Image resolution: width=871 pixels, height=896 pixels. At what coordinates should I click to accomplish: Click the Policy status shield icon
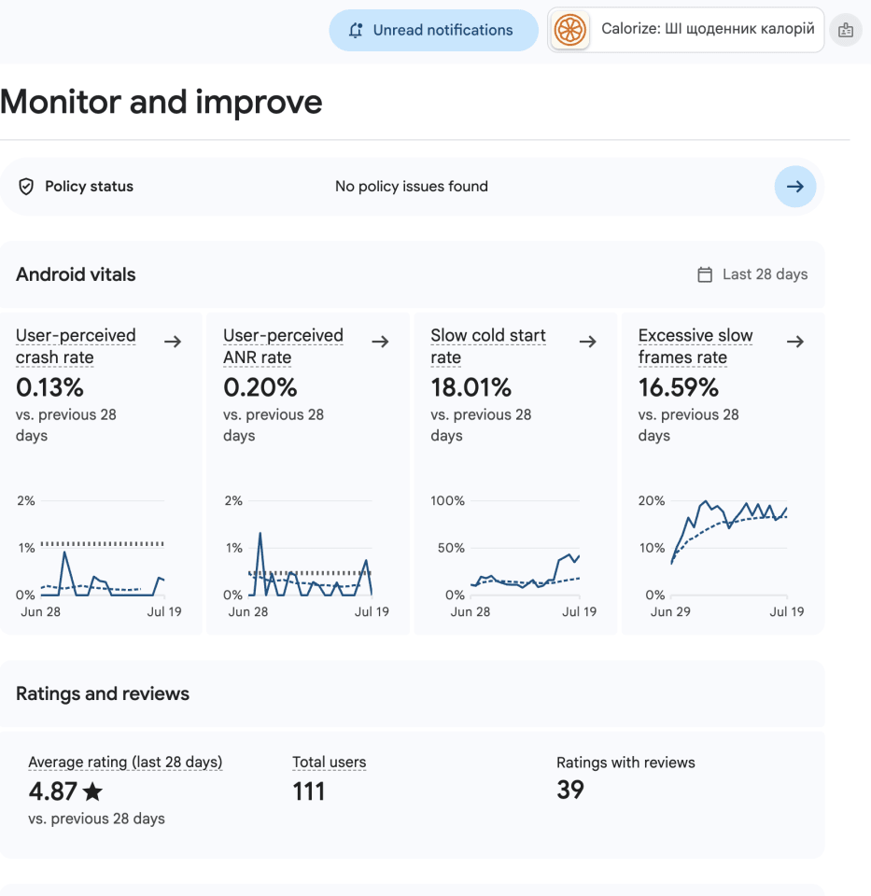click(26, 187)
